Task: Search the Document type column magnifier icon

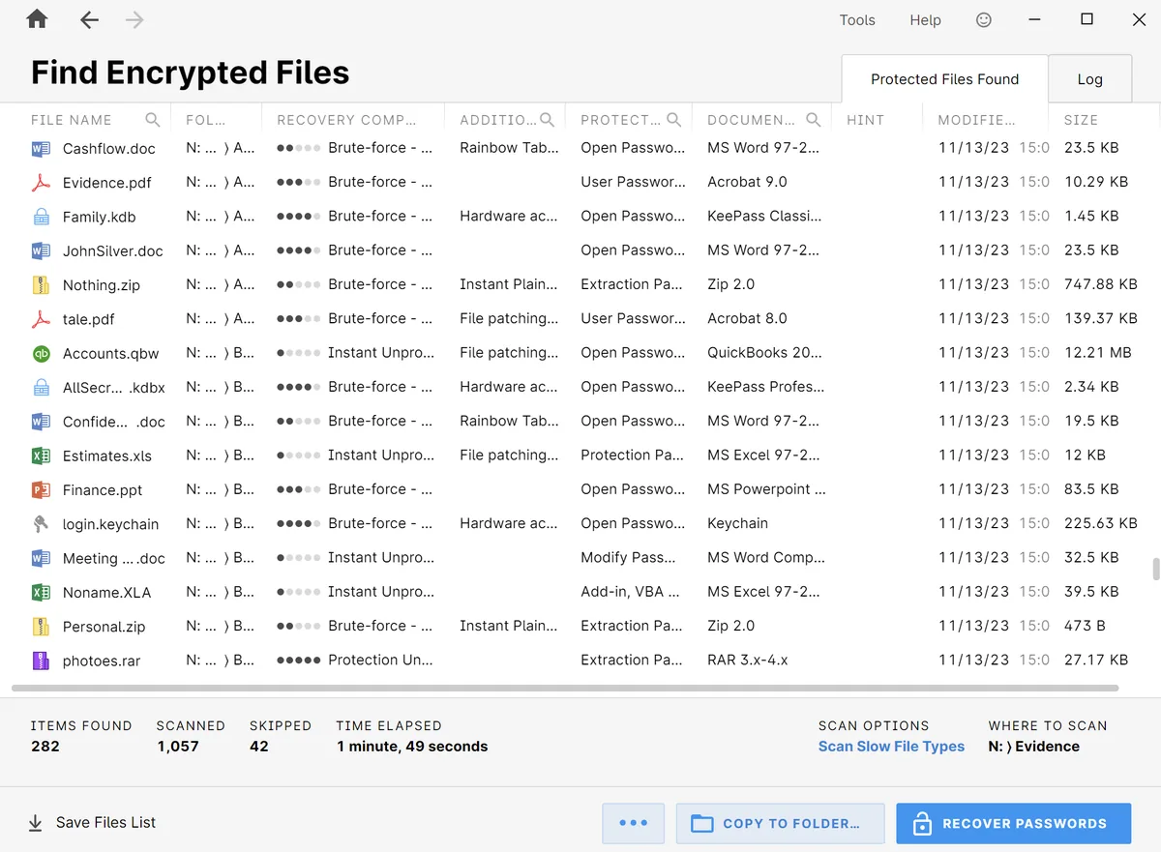Action: click(814, 120)
